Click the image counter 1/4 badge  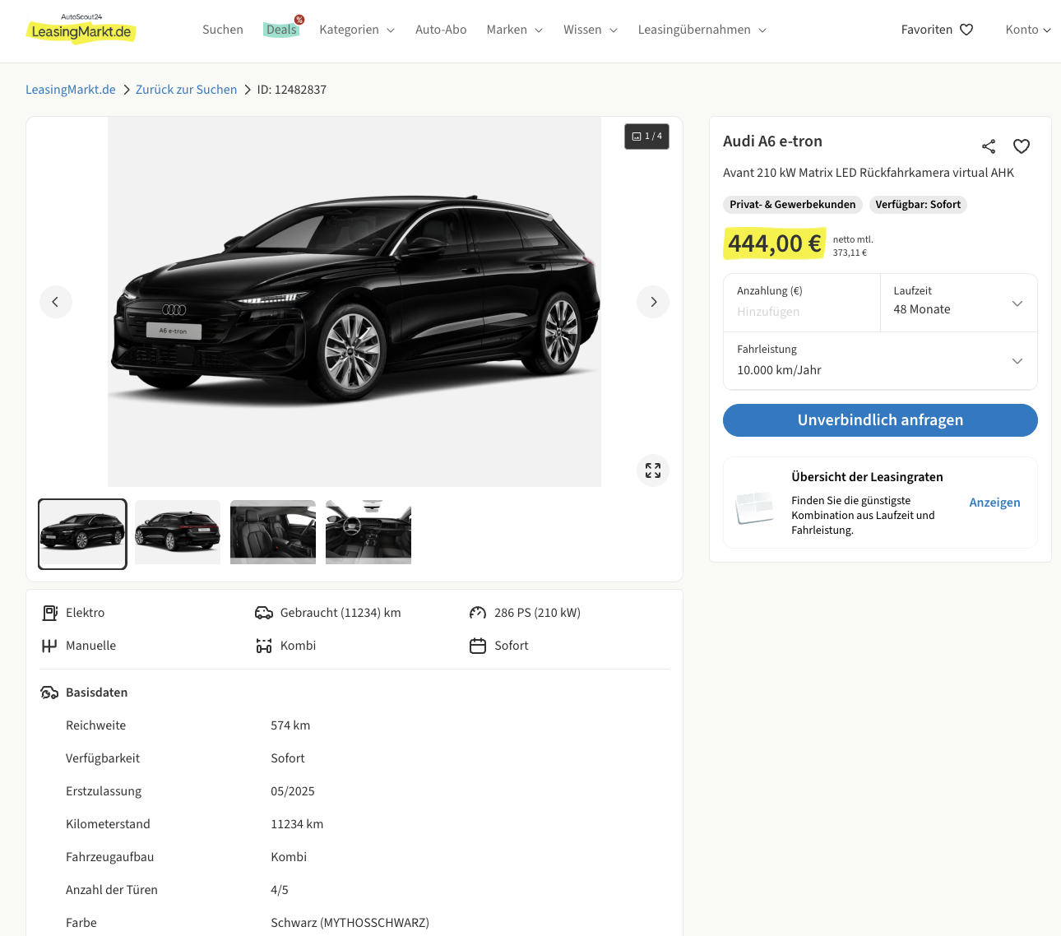pos(646,137)
